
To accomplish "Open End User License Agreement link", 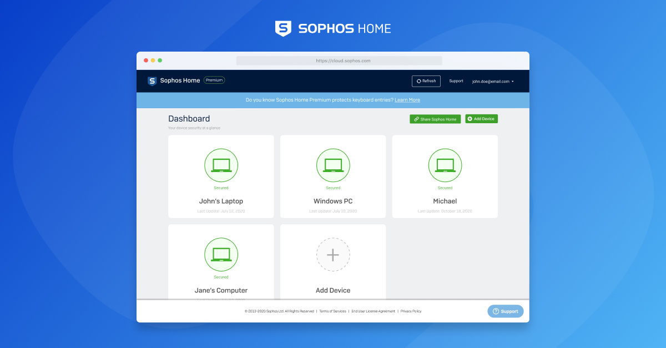I will pyautogui.click(x=373, y=311).
